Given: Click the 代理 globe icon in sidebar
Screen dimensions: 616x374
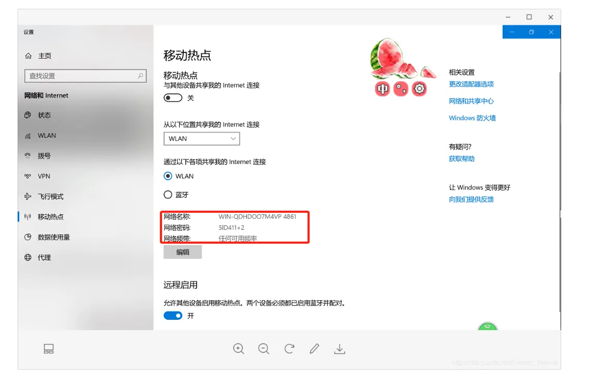Looking at the screenshot, I should coord(27,257).
